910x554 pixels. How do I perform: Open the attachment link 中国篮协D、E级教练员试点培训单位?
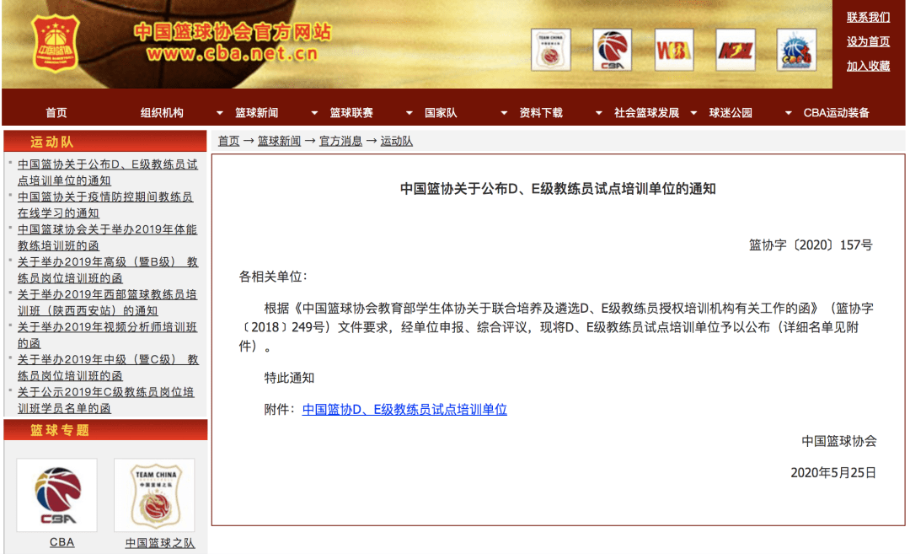tap(404, 410)
